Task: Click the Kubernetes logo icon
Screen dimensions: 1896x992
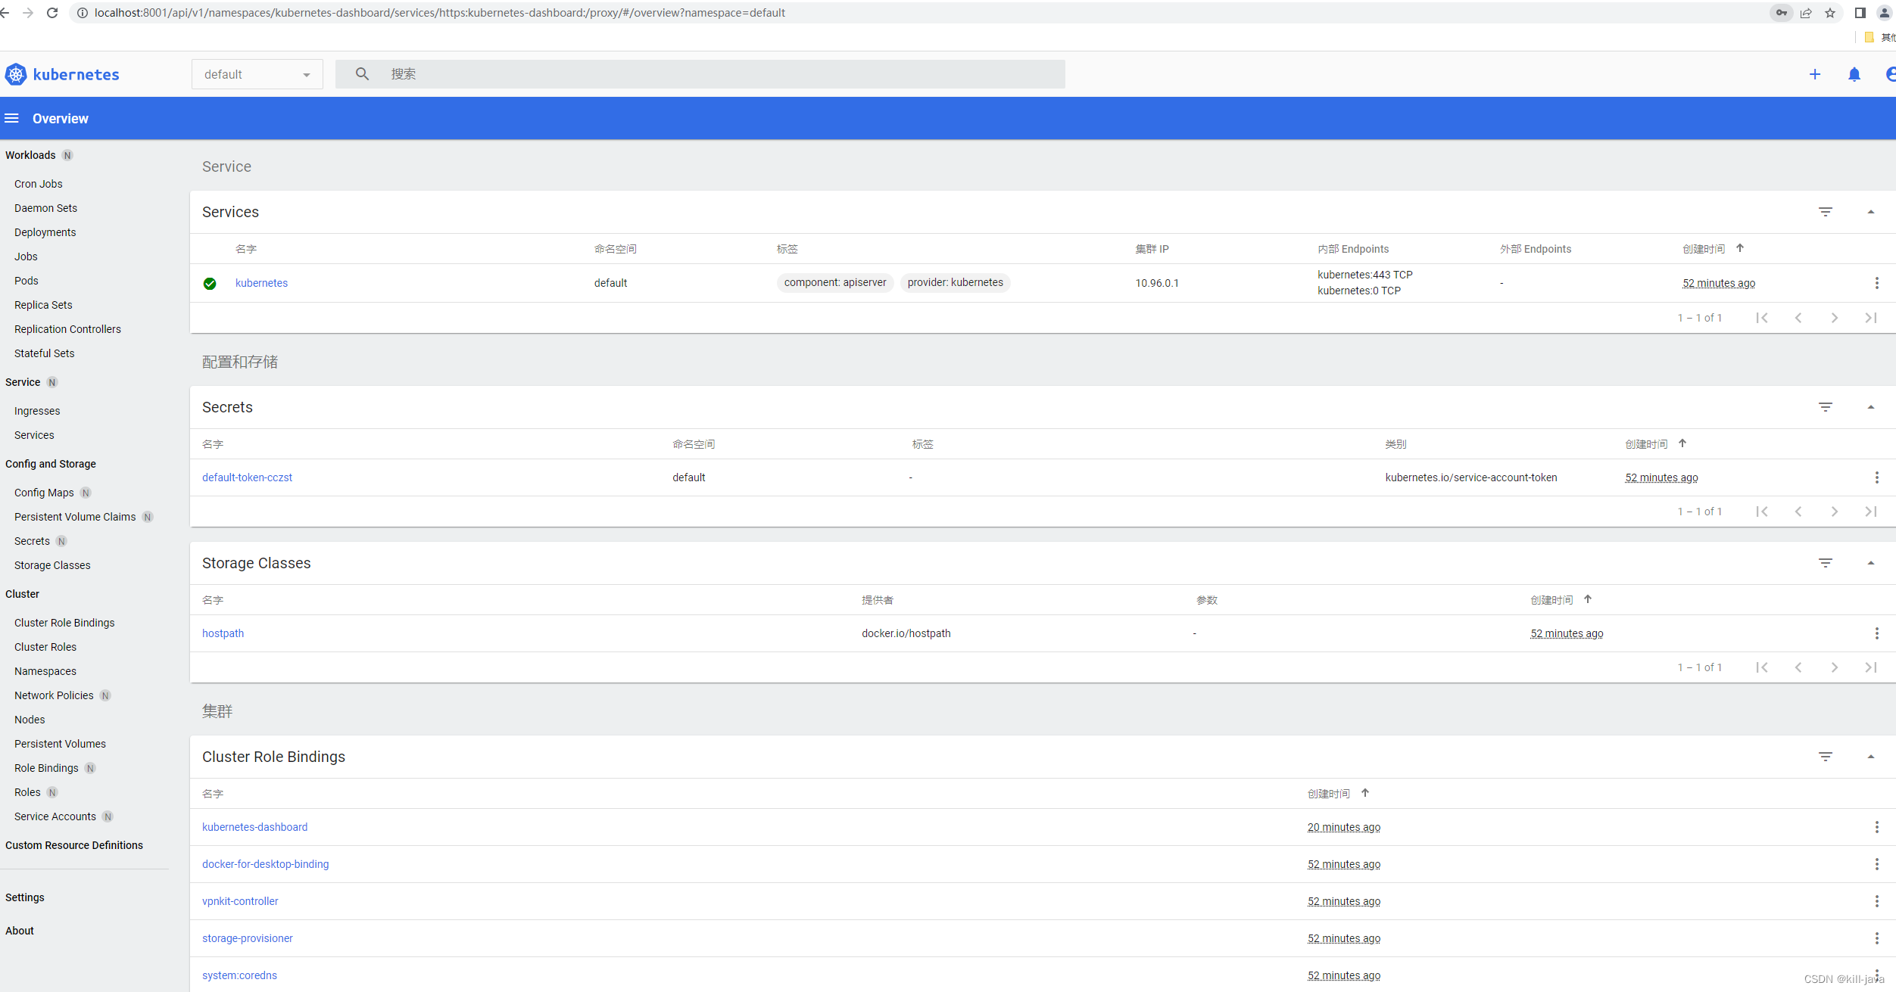Action: (x=16, y=74)
